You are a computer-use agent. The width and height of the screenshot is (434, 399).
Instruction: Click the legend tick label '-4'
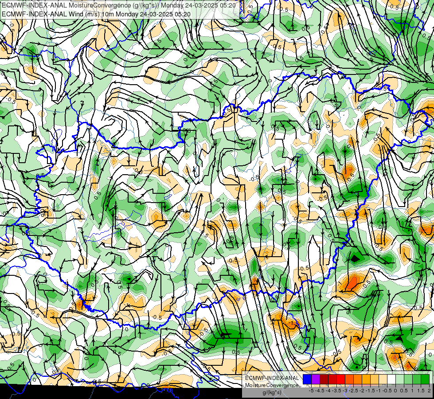(x=328, y=391)
